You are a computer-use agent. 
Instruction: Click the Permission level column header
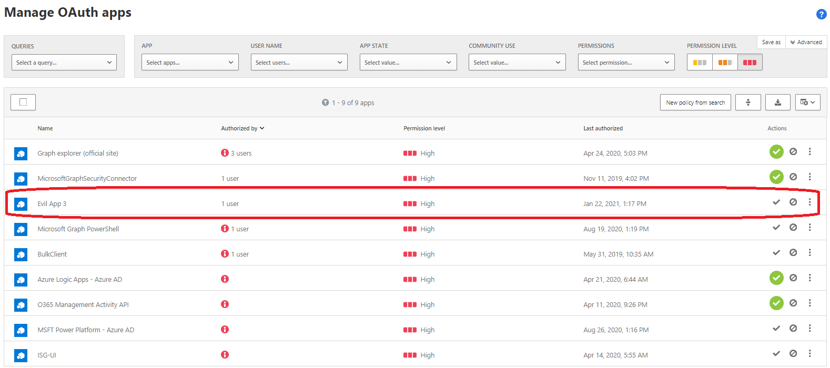[424, 128]
